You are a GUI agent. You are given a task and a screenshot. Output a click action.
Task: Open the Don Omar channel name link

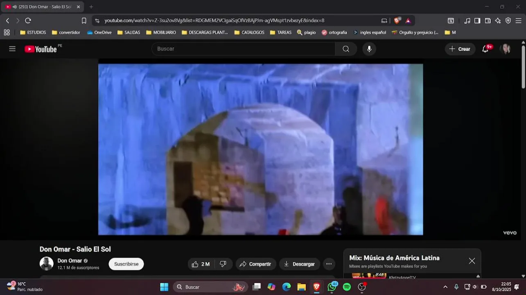[70, 261]
